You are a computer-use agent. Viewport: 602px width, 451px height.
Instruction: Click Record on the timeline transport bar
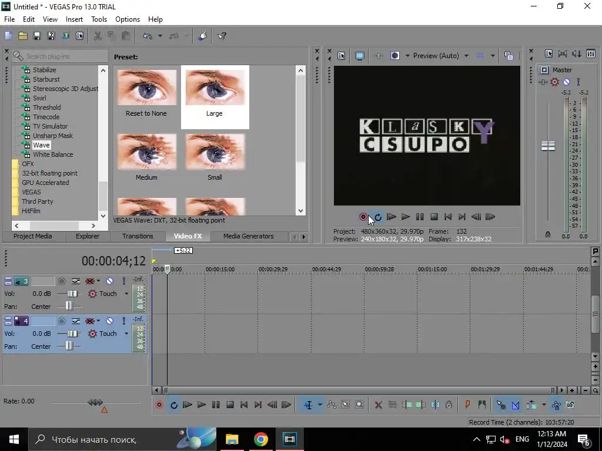(x=159, y=405)
